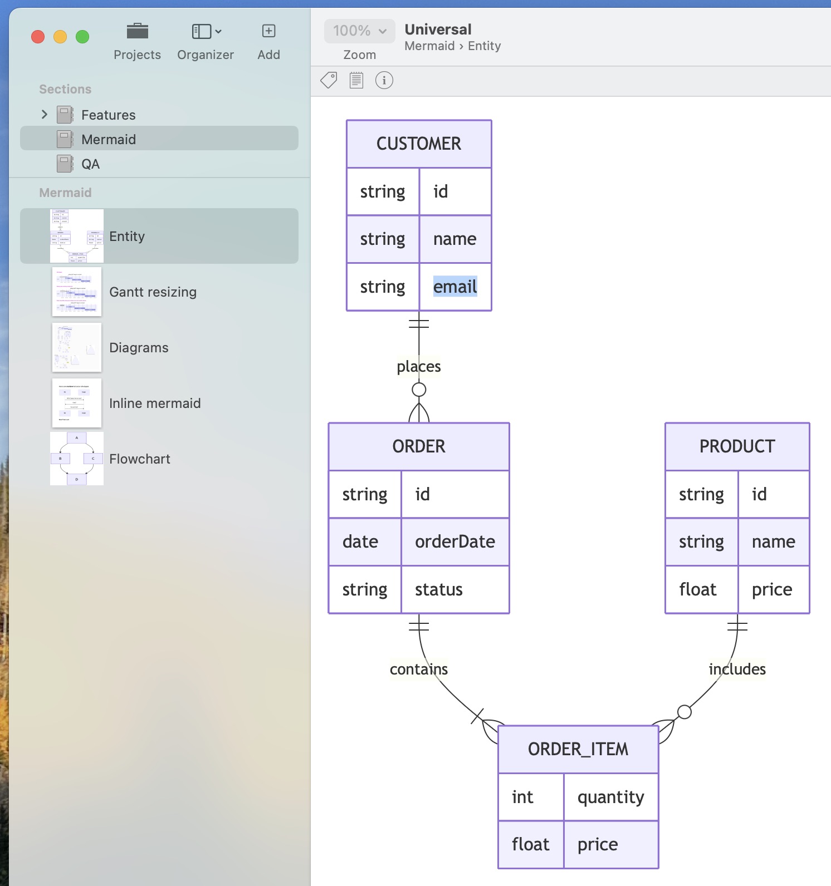Show the info inspector icon
Image resolution: width=831 pixels, height=886 pixels.
[x=384, y=81]
